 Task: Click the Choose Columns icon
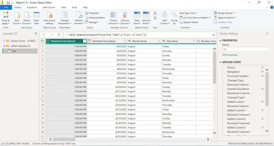pyautogui.click(x=113, y=15)
